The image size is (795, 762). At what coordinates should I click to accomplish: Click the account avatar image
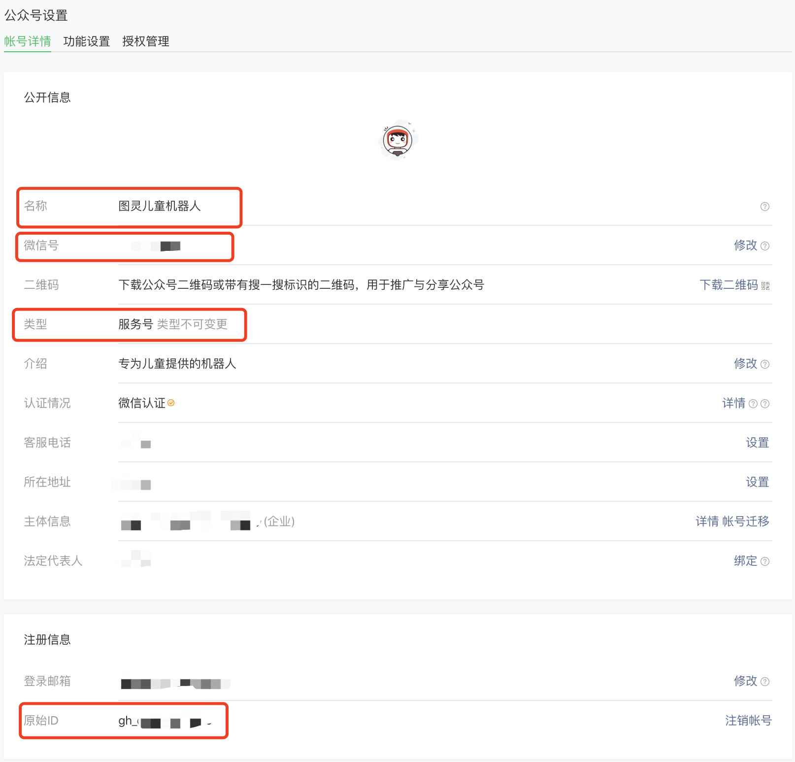tap(397, 140)
